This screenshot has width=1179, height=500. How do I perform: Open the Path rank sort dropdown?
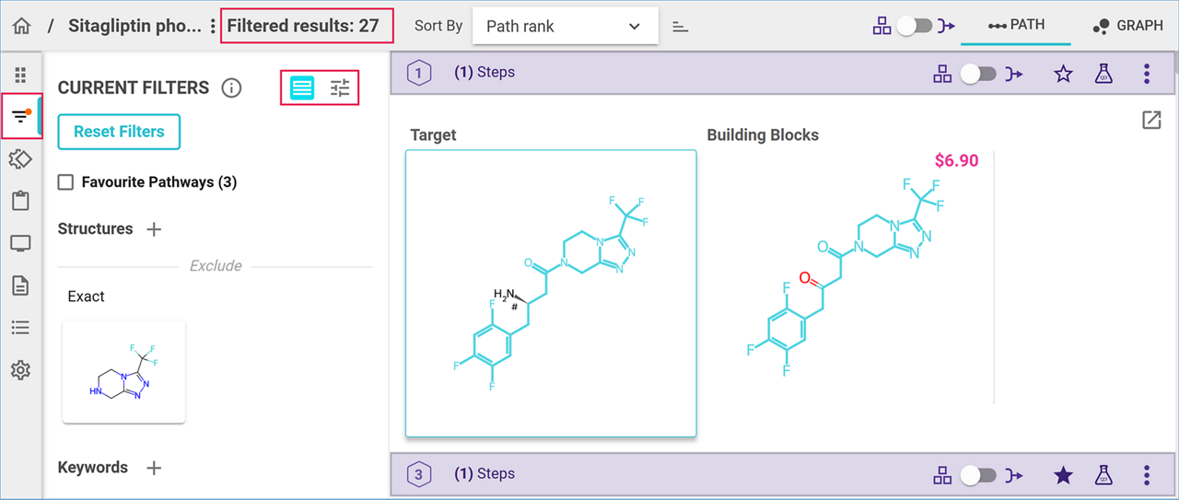click(x=565, y=27)
